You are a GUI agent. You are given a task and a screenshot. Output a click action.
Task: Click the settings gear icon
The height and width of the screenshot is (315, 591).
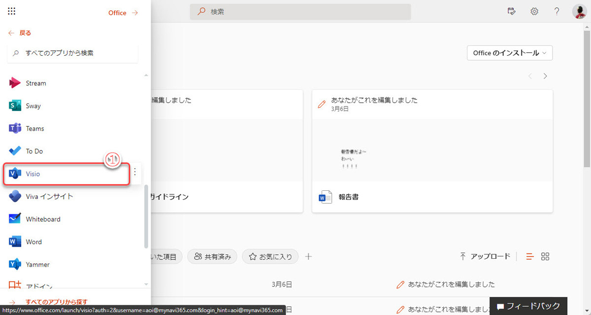[534, 11]
